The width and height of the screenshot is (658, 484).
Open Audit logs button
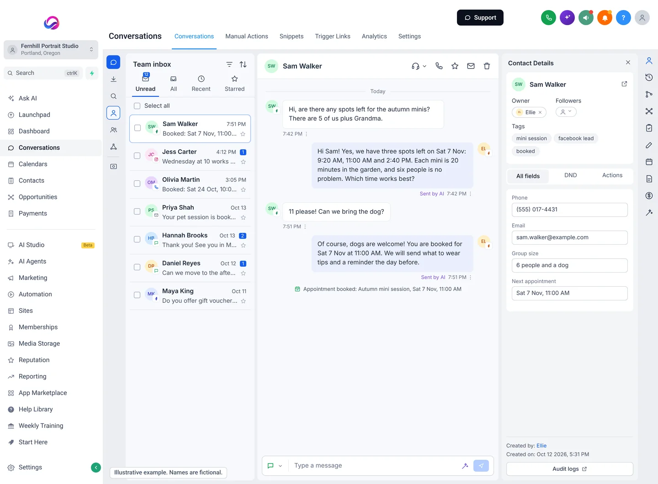tap(570, 469)
